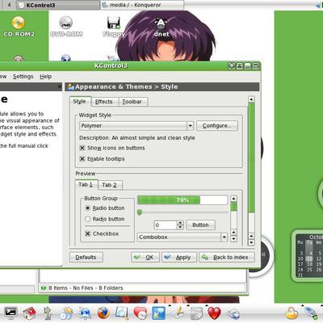Click the preview vertical scrollbar green handle
Viewport: 323px width, 323px height.
(x=233, y=207)
